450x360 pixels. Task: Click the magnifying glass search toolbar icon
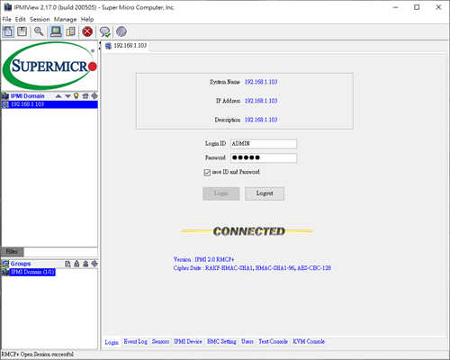pyautogui.click(x=39, y=31)
